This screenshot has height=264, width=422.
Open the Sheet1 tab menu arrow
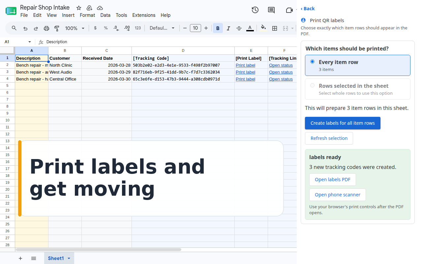(69, 258)
